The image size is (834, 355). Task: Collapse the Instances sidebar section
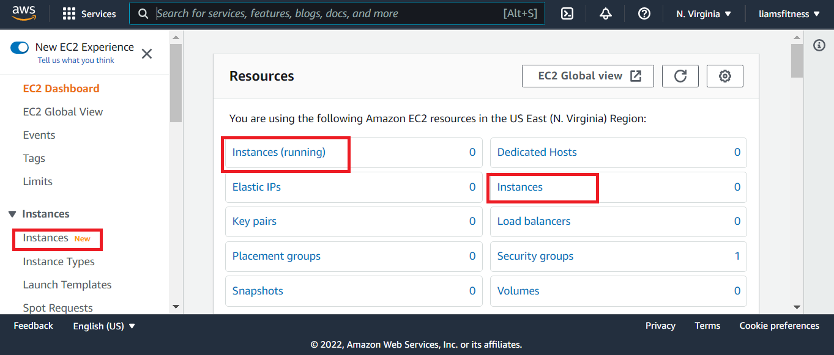click(12, 214)
